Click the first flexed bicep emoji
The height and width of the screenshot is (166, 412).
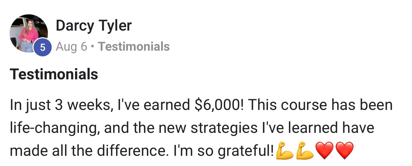[285, 150]
